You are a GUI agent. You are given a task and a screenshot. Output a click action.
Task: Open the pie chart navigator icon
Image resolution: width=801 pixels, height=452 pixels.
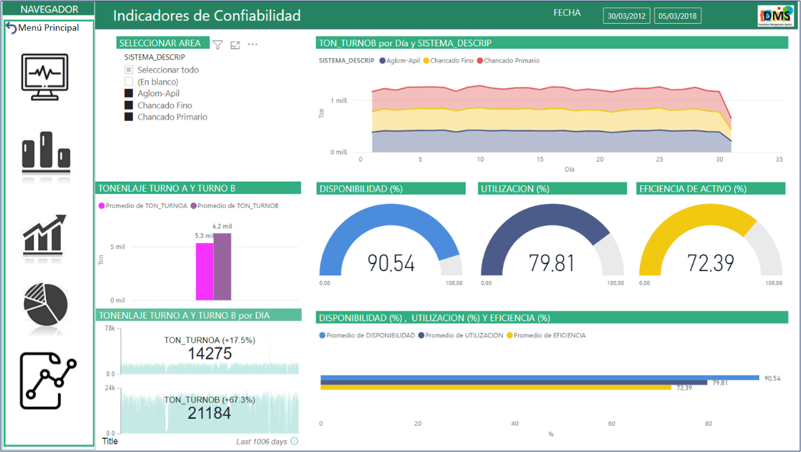point(46,305)
